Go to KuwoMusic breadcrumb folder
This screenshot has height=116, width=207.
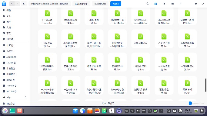100,4
